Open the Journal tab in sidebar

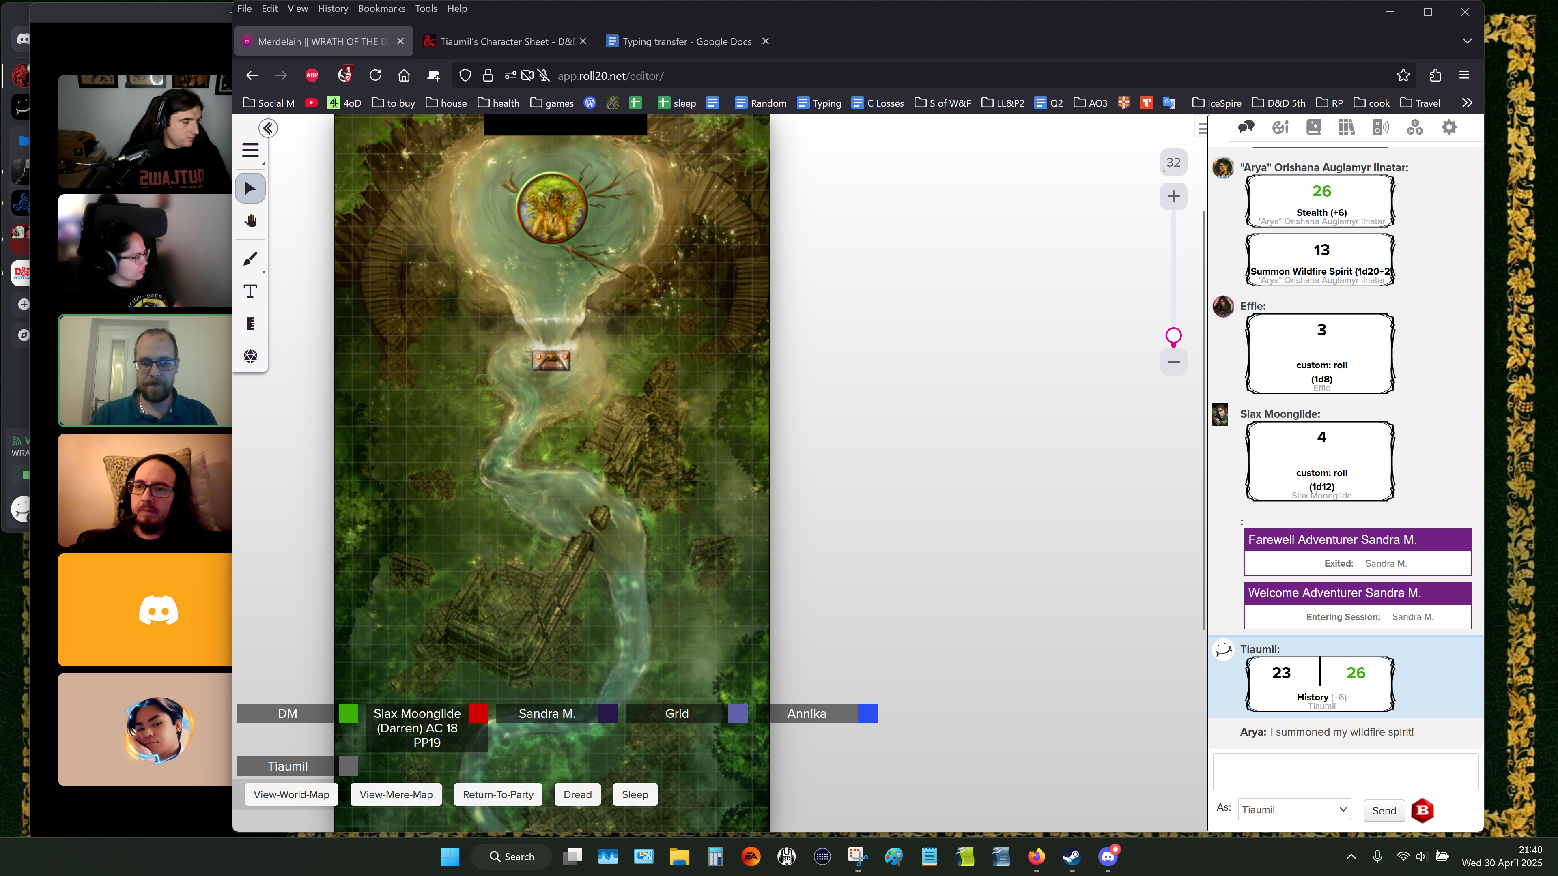[x=1313, y=128]
